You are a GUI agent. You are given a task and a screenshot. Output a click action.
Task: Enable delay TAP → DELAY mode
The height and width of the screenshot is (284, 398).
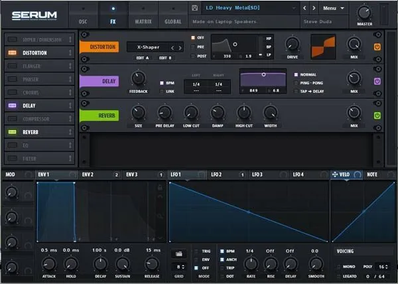(x=296, y=92)
